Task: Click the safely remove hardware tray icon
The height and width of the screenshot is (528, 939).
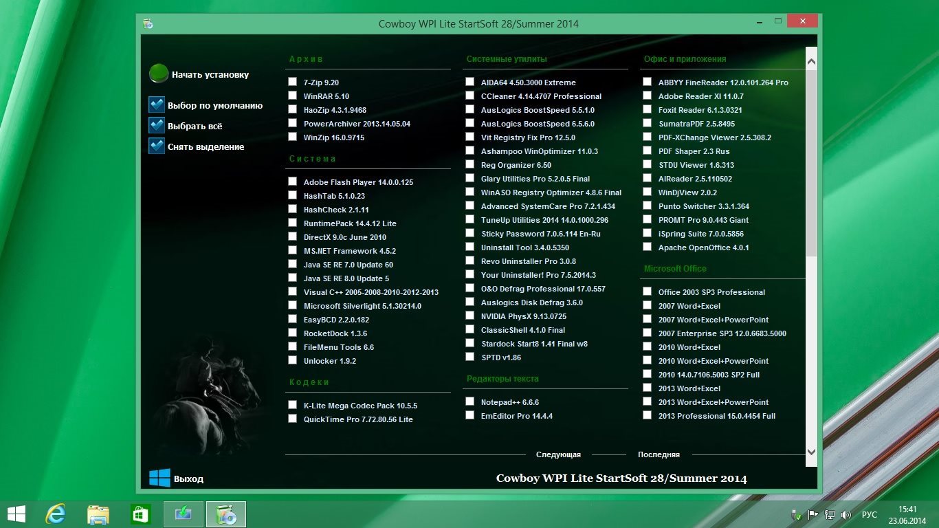Action: coord(796,514)
